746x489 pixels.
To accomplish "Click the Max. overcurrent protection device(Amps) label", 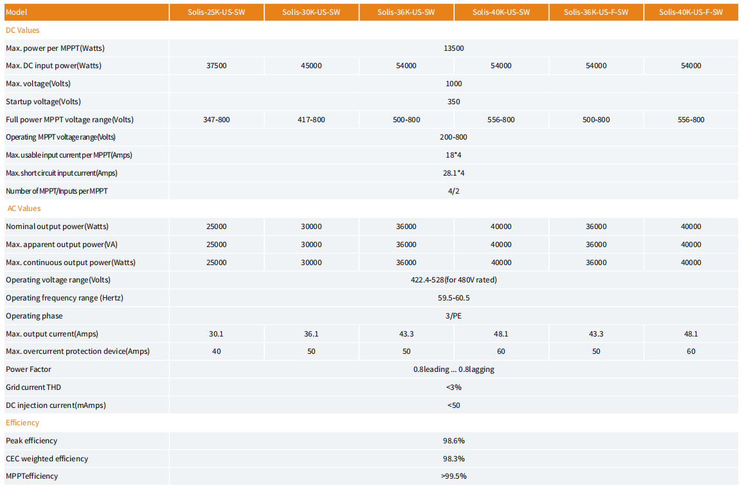I will pos(78,351).
